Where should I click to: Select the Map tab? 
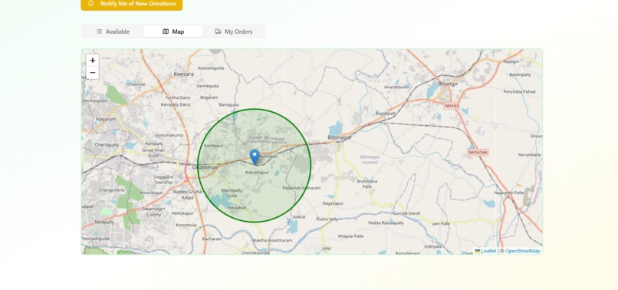[173, 31]
